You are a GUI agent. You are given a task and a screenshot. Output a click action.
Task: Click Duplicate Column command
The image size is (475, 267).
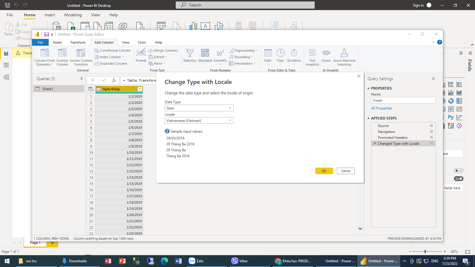pyautogui.click(x=111, y=63)
